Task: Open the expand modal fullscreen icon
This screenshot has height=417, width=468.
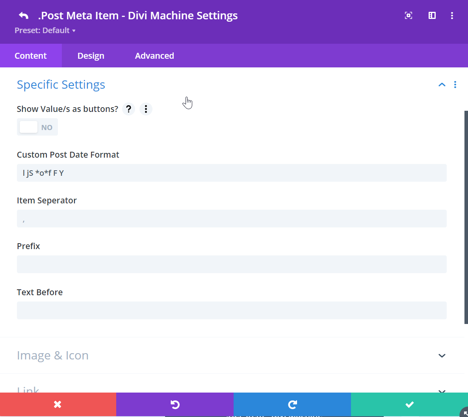Action: click(x=409, y=16)
